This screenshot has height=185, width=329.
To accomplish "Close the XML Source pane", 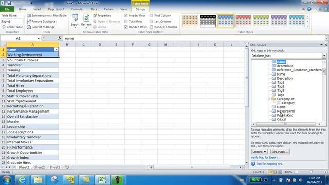I will pos(326,45).
